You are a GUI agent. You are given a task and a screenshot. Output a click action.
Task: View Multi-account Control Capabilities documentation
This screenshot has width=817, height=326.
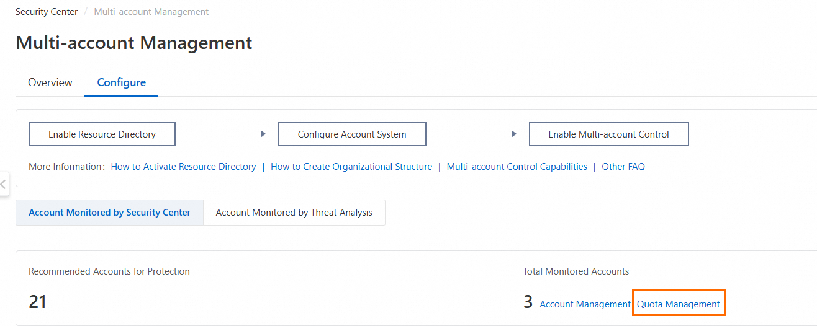coord(517,167)
